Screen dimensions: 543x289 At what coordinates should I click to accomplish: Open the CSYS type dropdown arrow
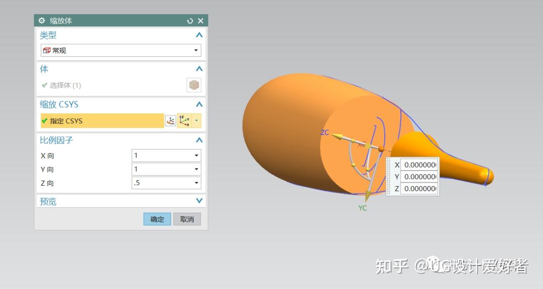pyautogui.click(x=197, y=121)
